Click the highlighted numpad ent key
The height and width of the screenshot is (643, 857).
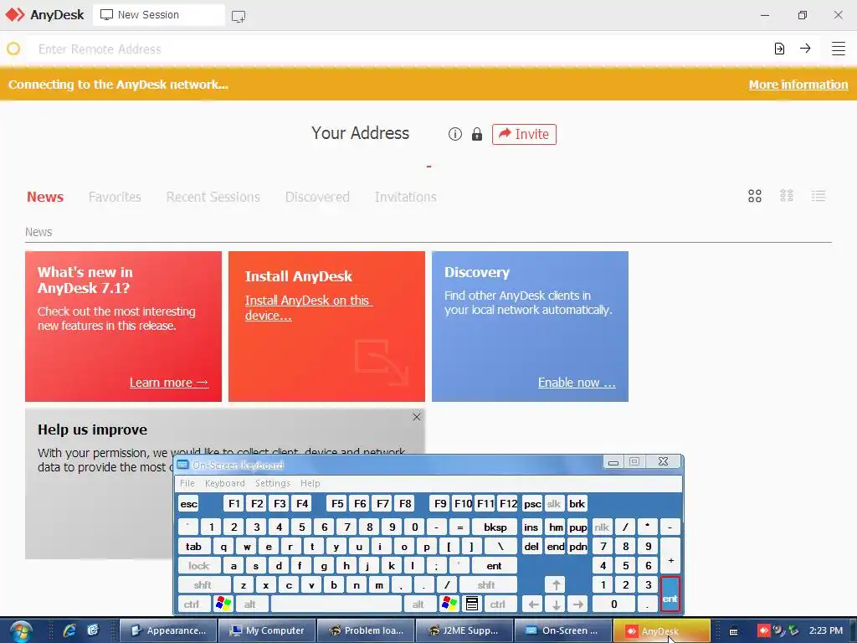[x=670, y=594]
